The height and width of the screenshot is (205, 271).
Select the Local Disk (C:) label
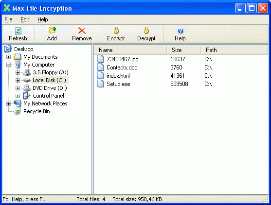(x=50, y=80)
